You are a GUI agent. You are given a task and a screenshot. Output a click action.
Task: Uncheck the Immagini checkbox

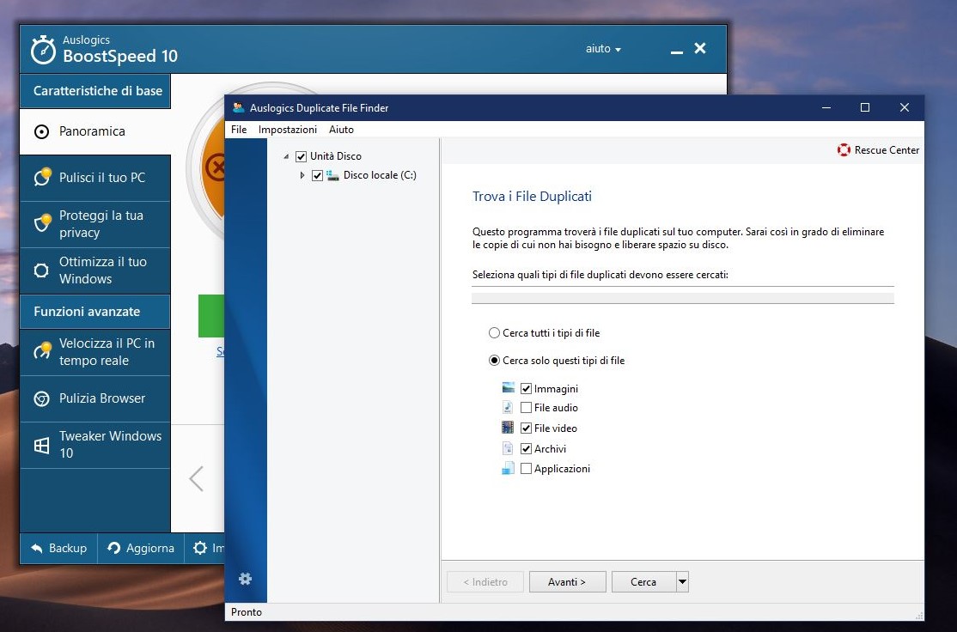click(526, 389)
